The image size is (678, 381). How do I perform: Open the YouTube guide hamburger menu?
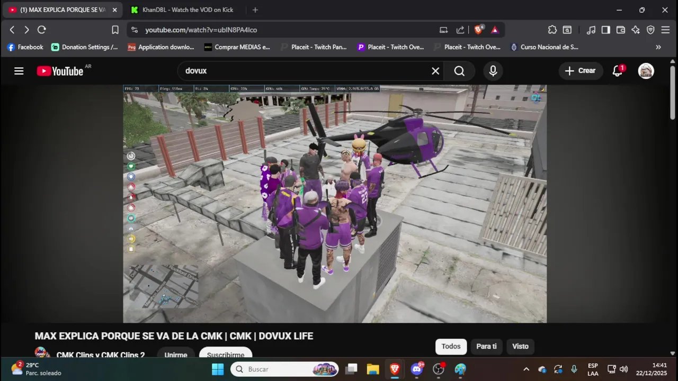click(x=19, y=71)
